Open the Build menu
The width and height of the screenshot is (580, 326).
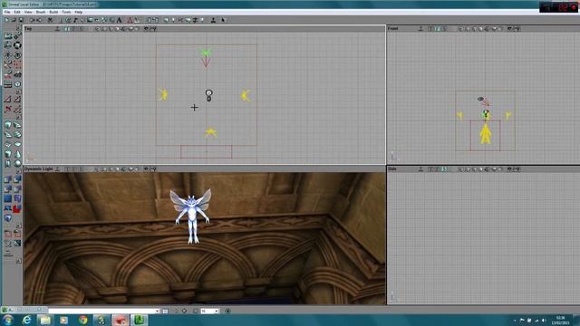(x=53, y=12)
